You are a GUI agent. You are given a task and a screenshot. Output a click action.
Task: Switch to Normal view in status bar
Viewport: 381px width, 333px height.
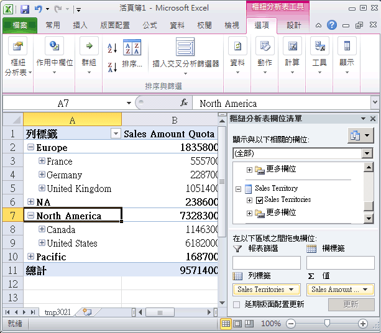pyautogui.click(x=226, y=324)
